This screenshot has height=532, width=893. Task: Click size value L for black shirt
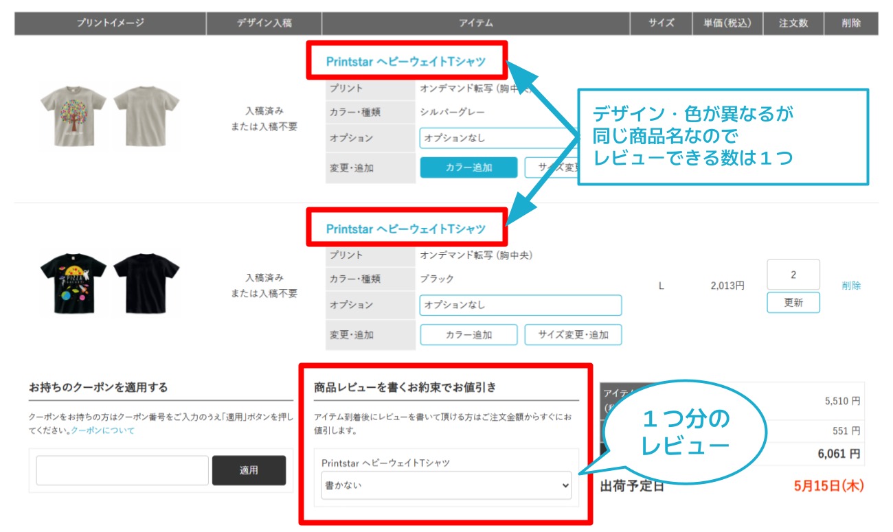(x=662, y=286)
